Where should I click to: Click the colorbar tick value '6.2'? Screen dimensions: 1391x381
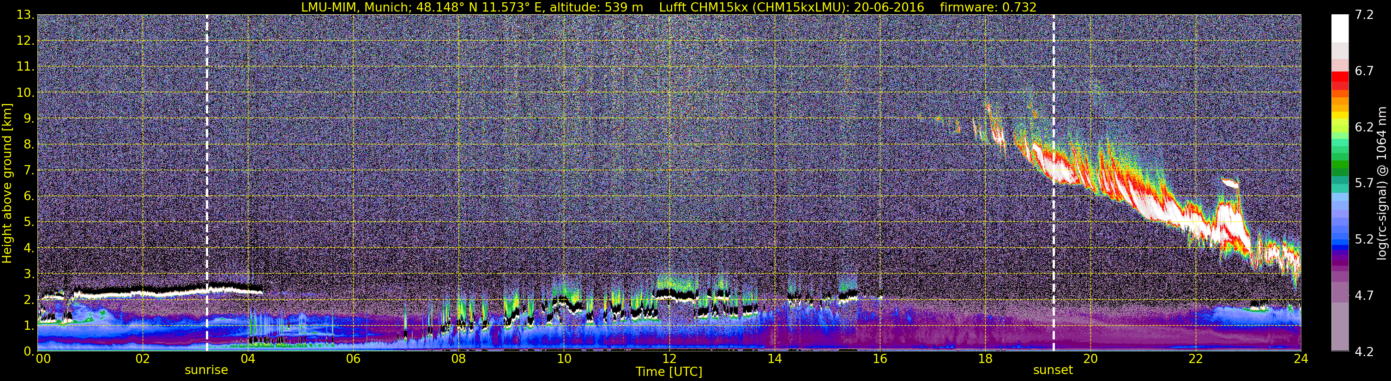(x=1364, y=127)
